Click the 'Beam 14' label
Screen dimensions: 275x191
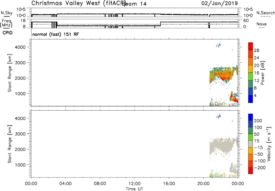click(134, 4)
